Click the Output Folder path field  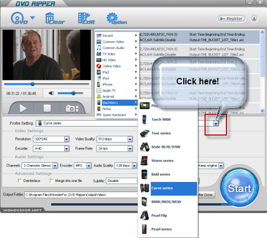[x=81, y=195]
